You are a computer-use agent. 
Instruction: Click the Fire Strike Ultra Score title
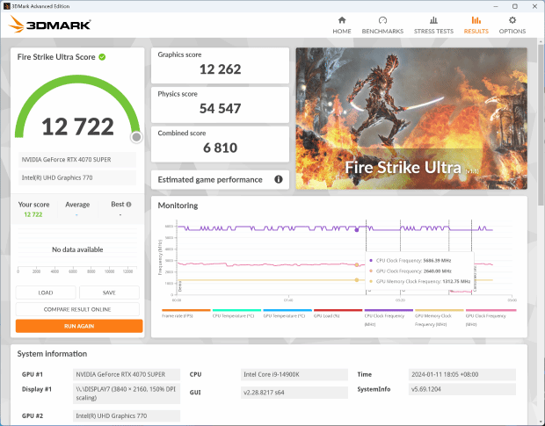point(56,57)
